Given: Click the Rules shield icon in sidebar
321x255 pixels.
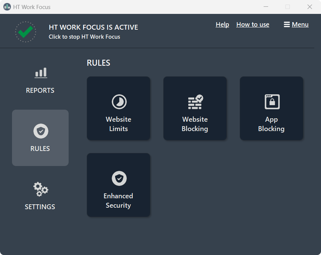Looking at the screenshot, I should (40, 131).
